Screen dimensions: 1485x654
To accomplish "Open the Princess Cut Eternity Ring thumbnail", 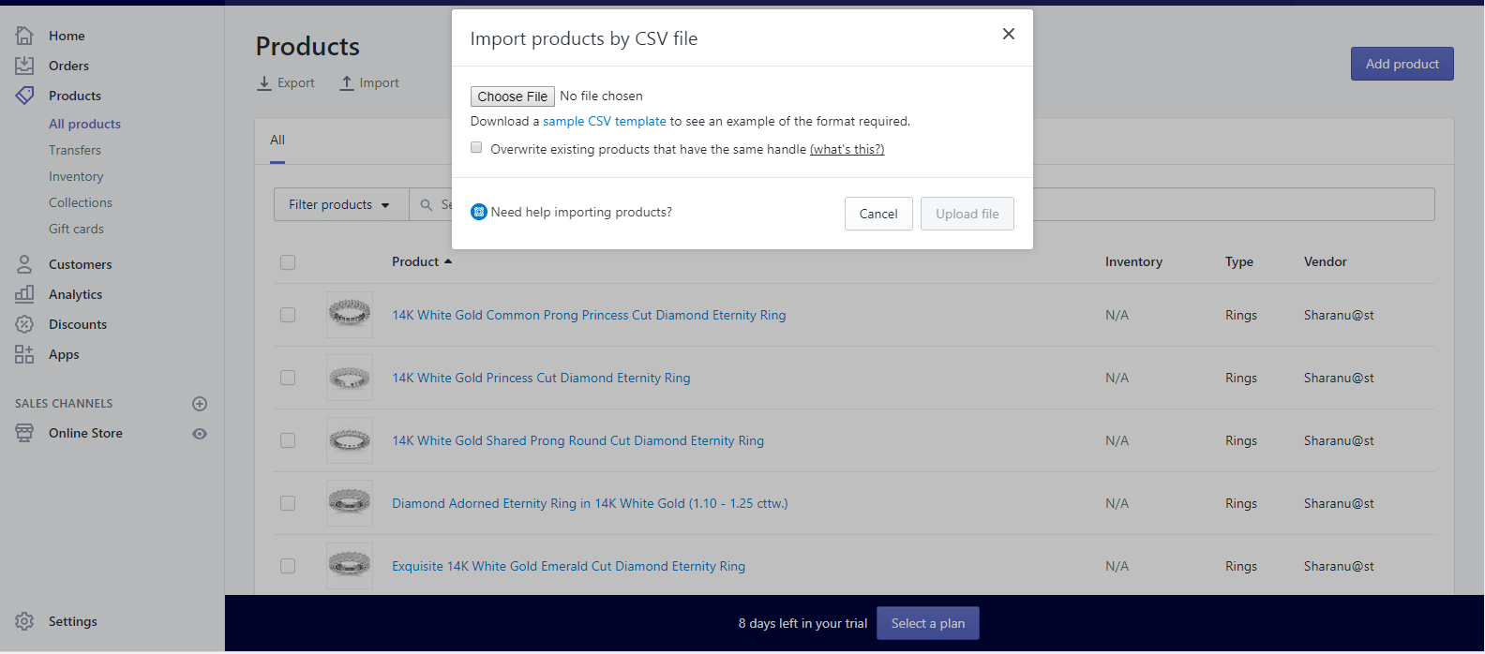I will 350,378.
